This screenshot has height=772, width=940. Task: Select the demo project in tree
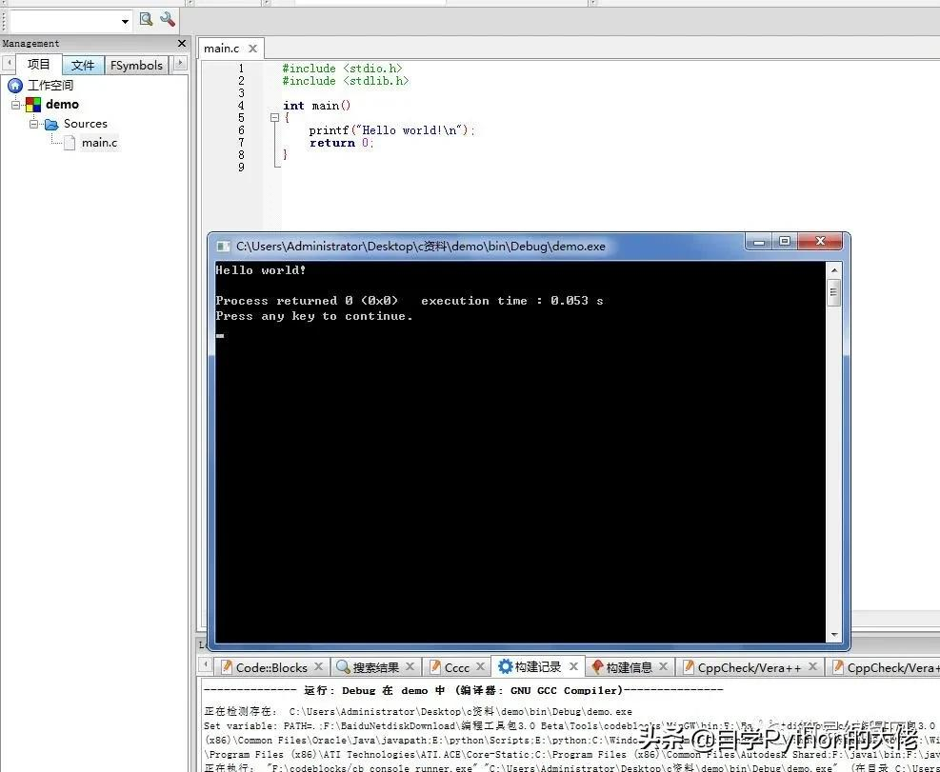click(62, 105)
